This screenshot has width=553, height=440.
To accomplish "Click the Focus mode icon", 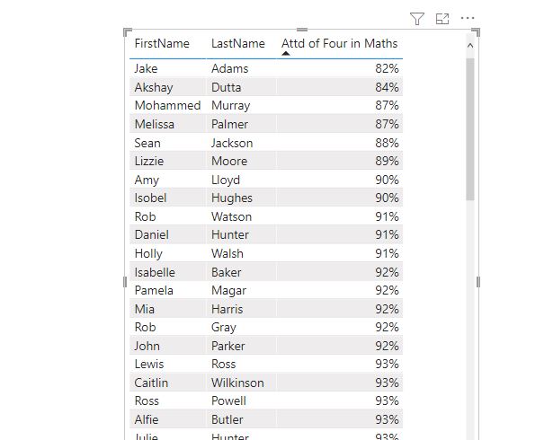I will pos(442,19).
